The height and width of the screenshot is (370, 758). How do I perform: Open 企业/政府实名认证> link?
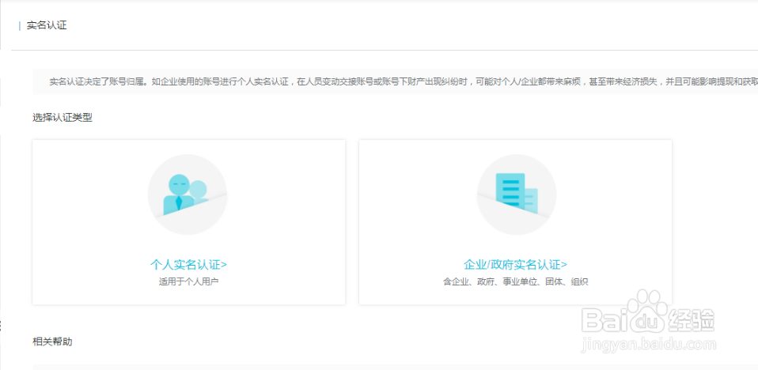click(x=515, y=265)
